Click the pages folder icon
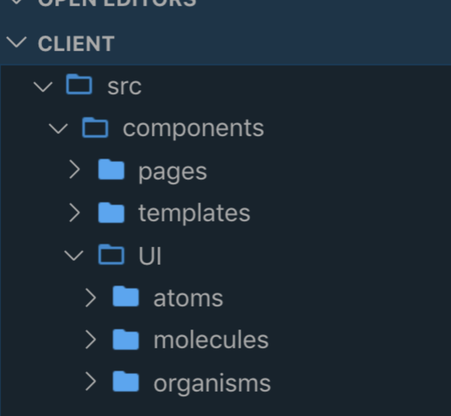The image size is (451, 416). [x=111, y=169]
